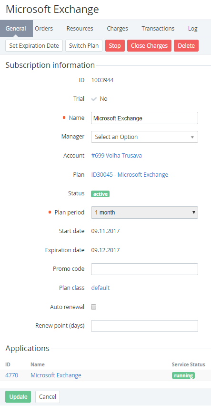Image resolution: width=211 pixels, height=406 pixels.
Task: Click into the Promo code field
Action: (145, 269)
